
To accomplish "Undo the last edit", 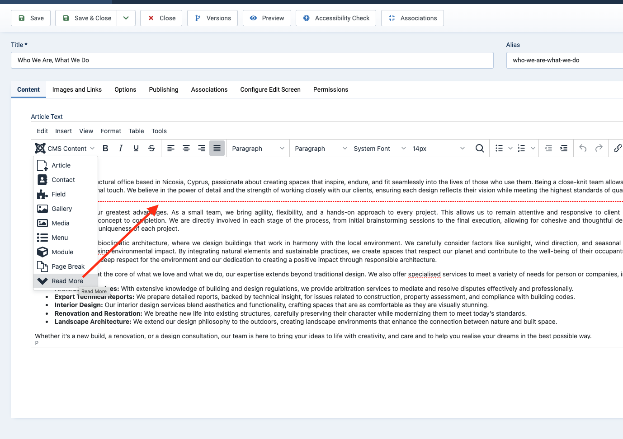I will pos(583,148).
